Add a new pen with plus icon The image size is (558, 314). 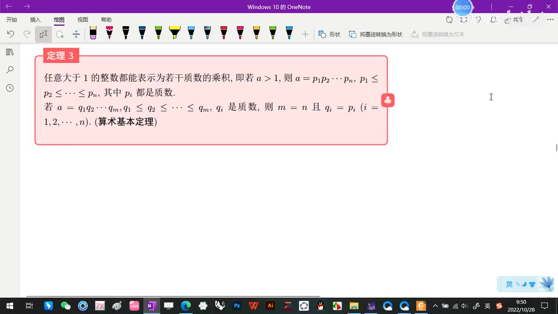point(305,34)
